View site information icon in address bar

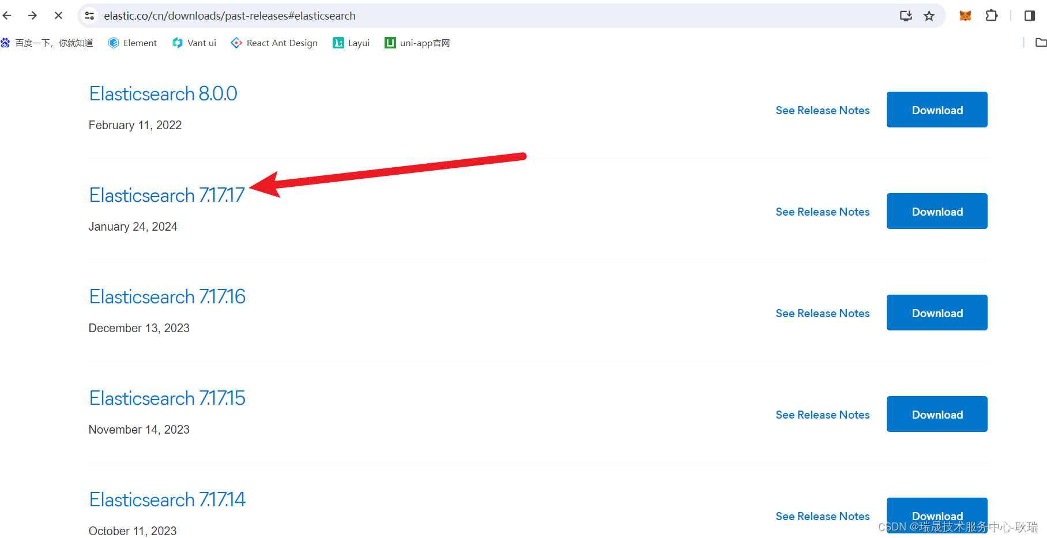coord(89,16)
